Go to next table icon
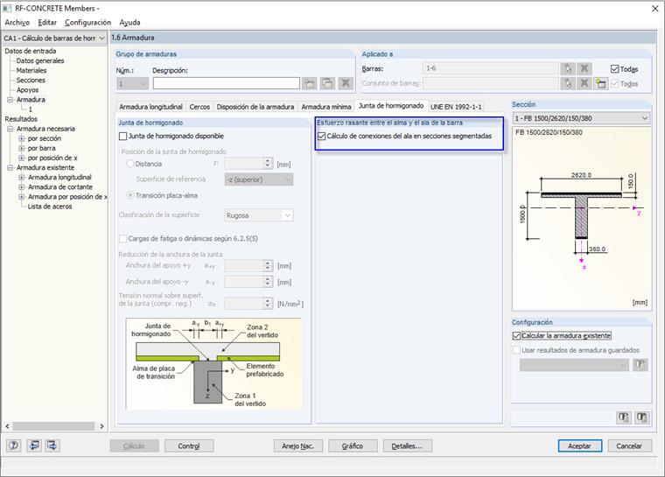The height and width of the screenshot is (477, 665). coord(52,445)
